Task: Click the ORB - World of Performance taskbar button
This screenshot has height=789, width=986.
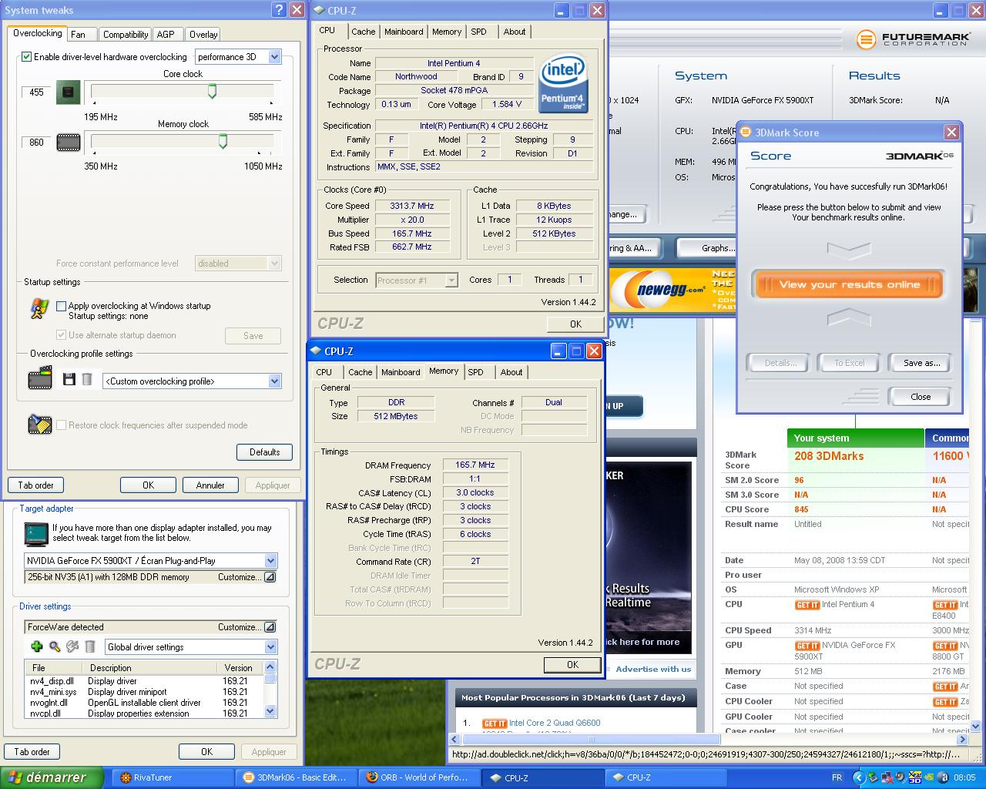Action: [418, 777]
